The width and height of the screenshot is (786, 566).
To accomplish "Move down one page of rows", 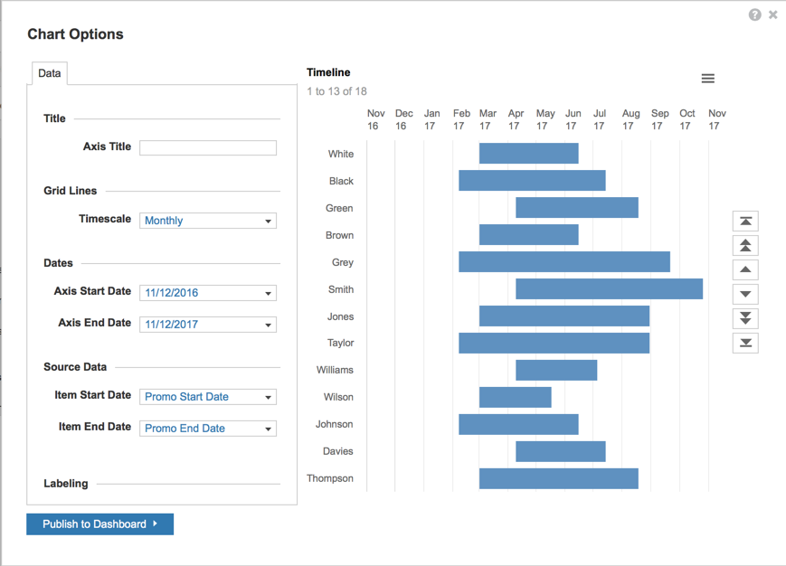I will (x=745, y=318).
